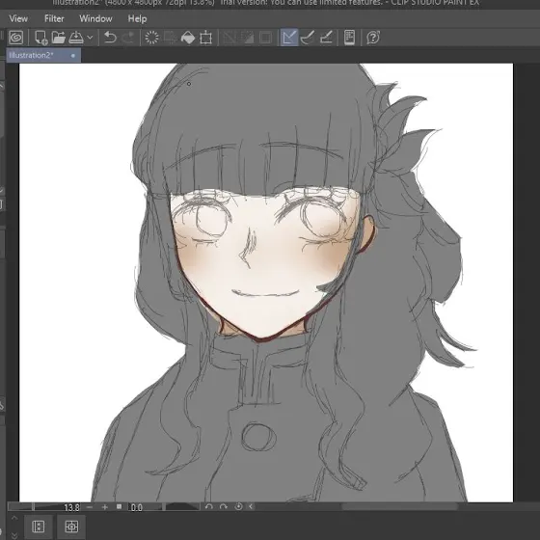Click the up chevron at bottom left
This screenshot has height=540, width=540.
point(14,518)
